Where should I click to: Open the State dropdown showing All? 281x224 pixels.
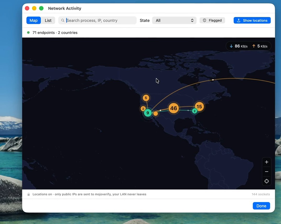click(174, 20)
